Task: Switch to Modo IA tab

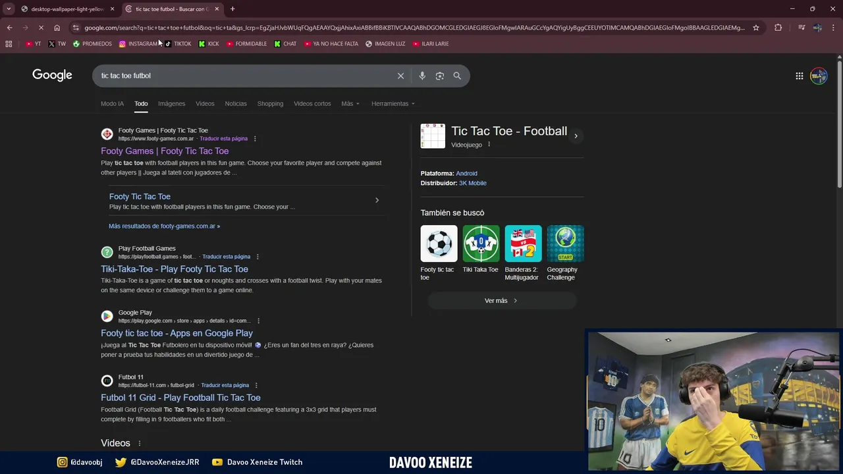Action: coord(112,103)
